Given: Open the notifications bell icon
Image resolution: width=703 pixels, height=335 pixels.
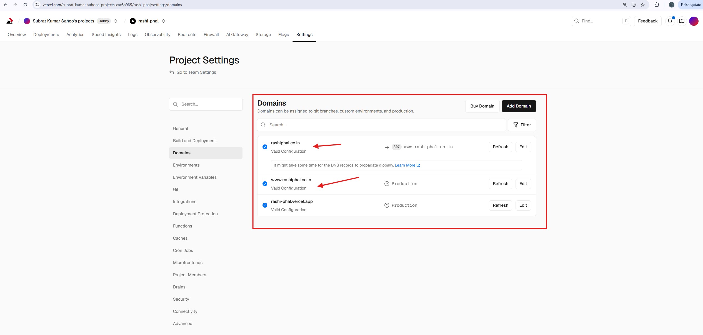Looking at the screenshot, I should [x=670, y=21].
